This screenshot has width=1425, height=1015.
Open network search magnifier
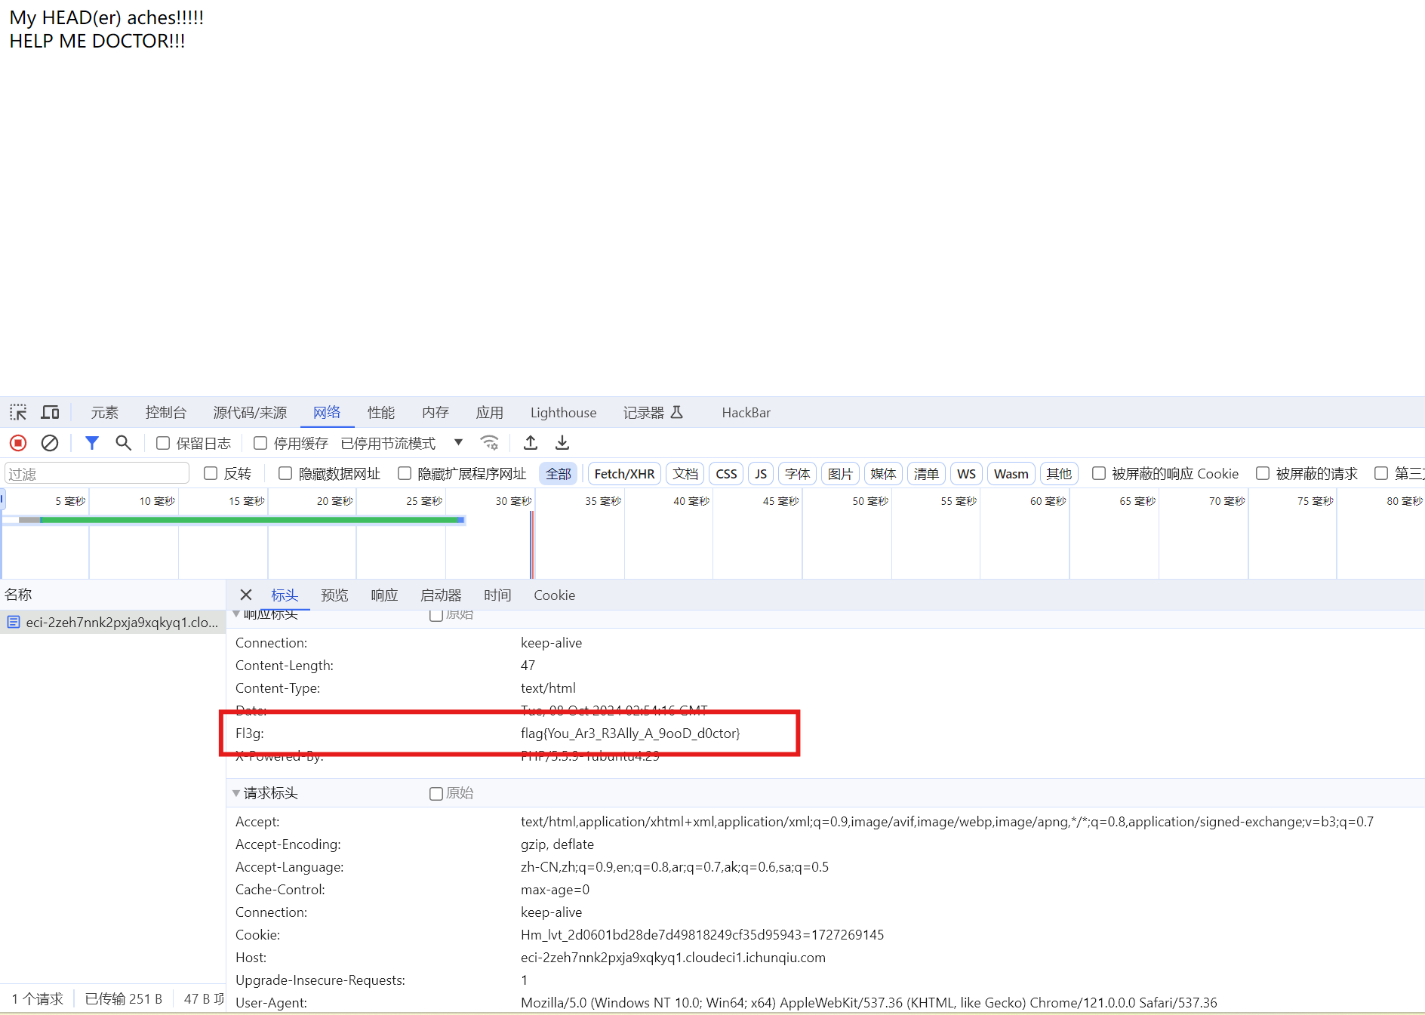tap(123, 443)
